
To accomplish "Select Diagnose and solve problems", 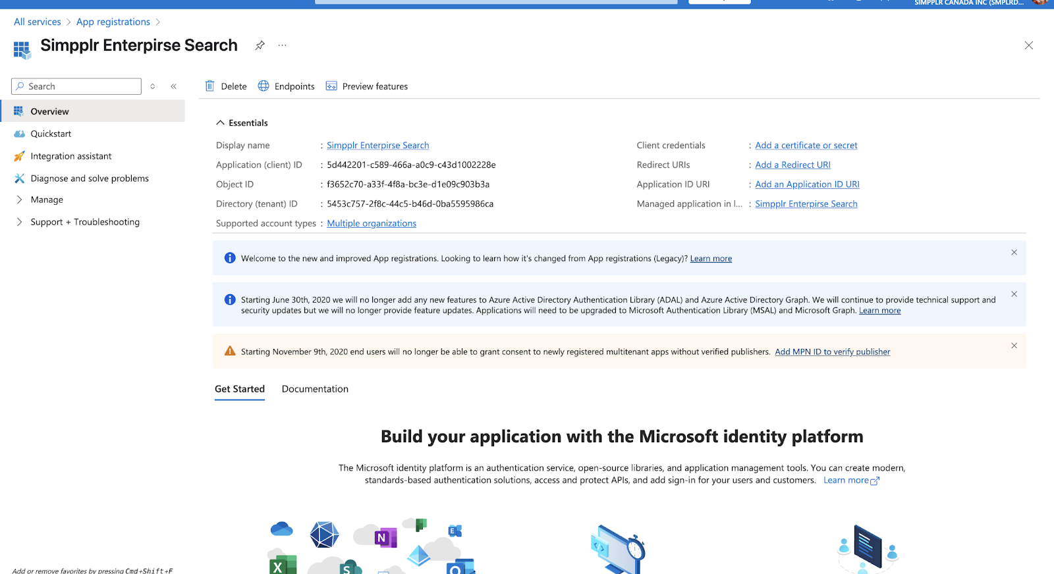I will pos(89,178).
